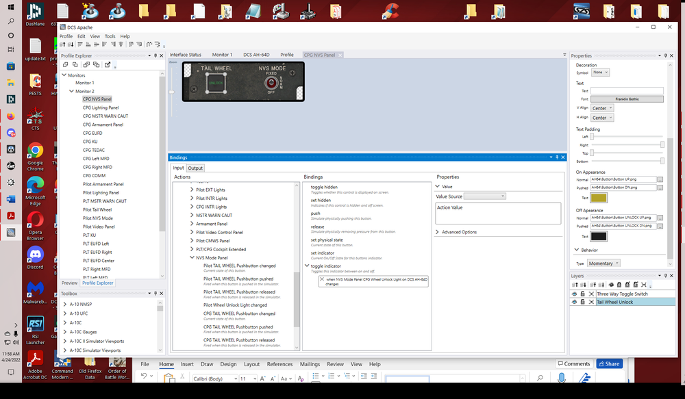Select CPG Lighting Panel in Profile Explorer
Viewport: 685px width, 399px height.
point(101,107)
